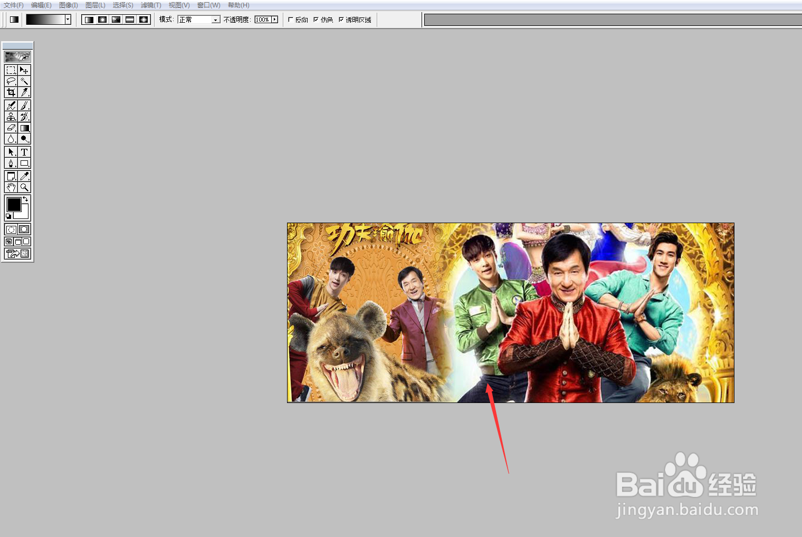The image size is (802, 537).
Task: Select the Clone Stamp tool
Action: [x=11, y=117]
